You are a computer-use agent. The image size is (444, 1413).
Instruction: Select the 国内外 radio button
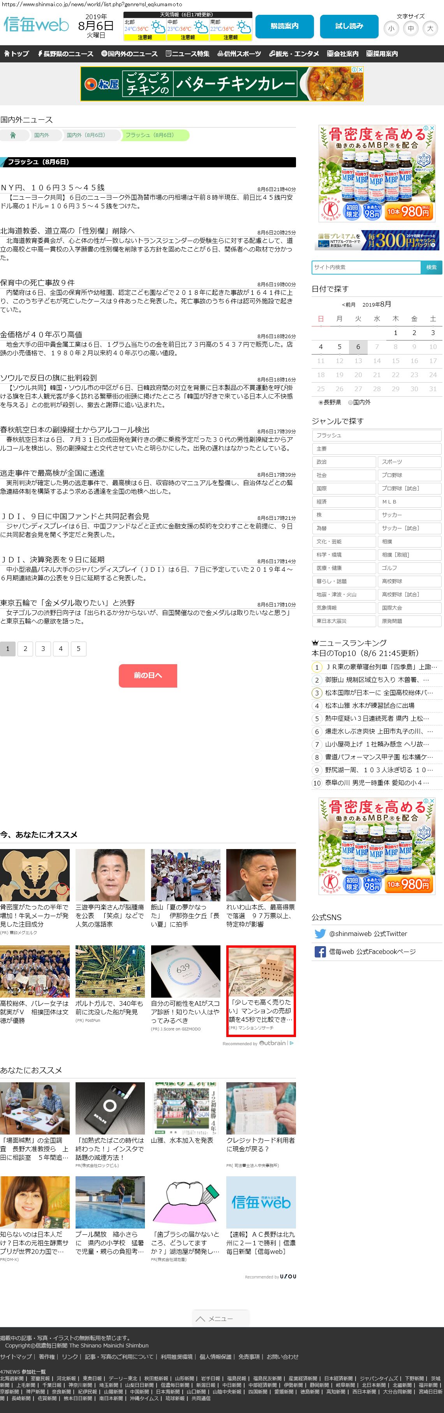(x=351, y=402)
